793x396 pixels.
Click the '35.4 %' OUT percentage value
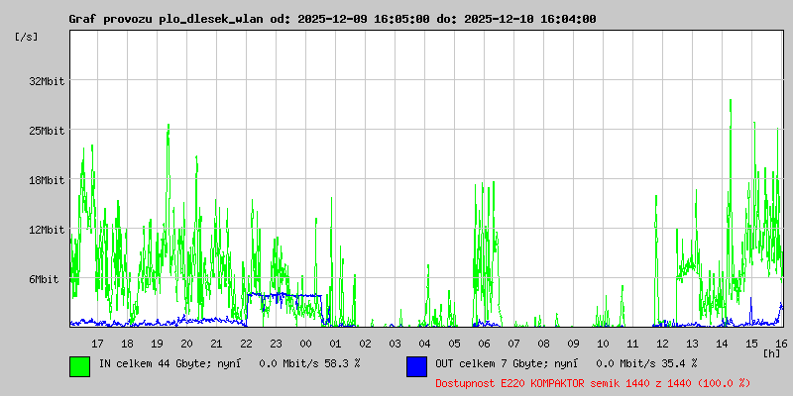click(680, 363)
